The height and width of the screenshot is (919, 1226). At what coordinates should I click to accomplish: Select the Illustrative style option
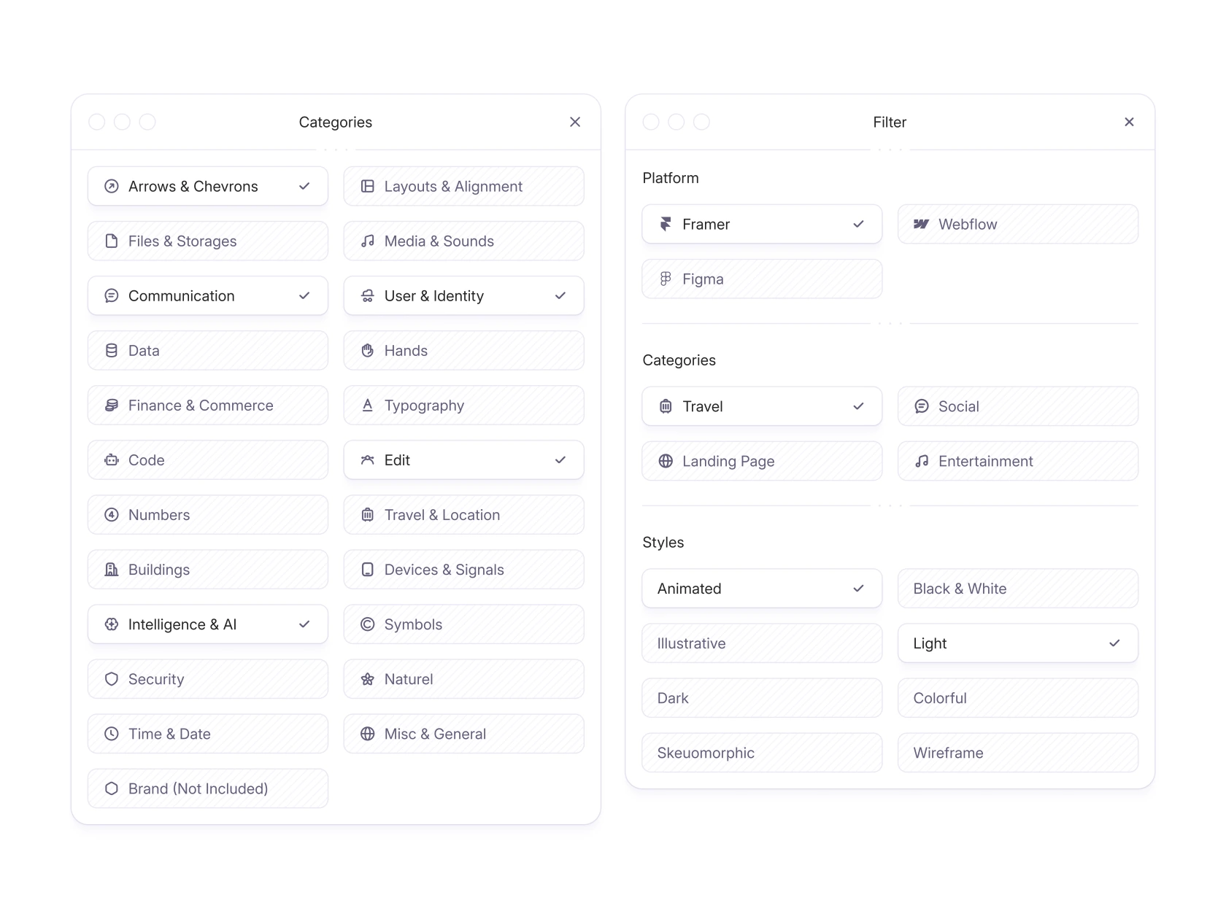click(762, 643)
